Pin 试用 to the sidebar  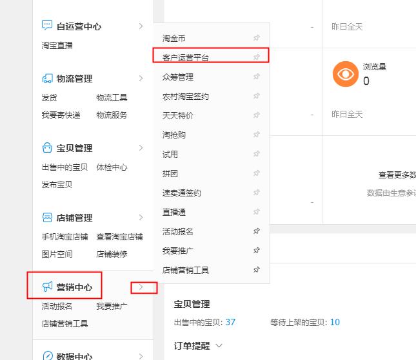(256, 154)
